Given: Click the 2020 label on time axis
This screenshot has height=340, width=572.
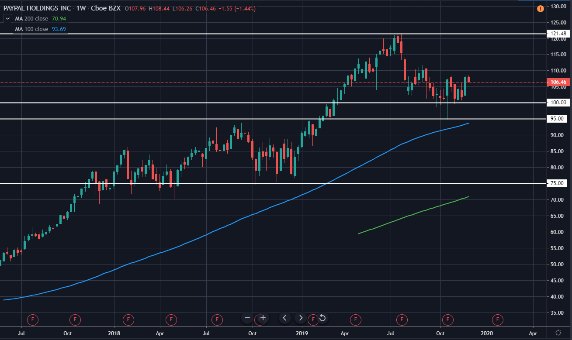Looking at the screenshot, I should click(486, 333).
